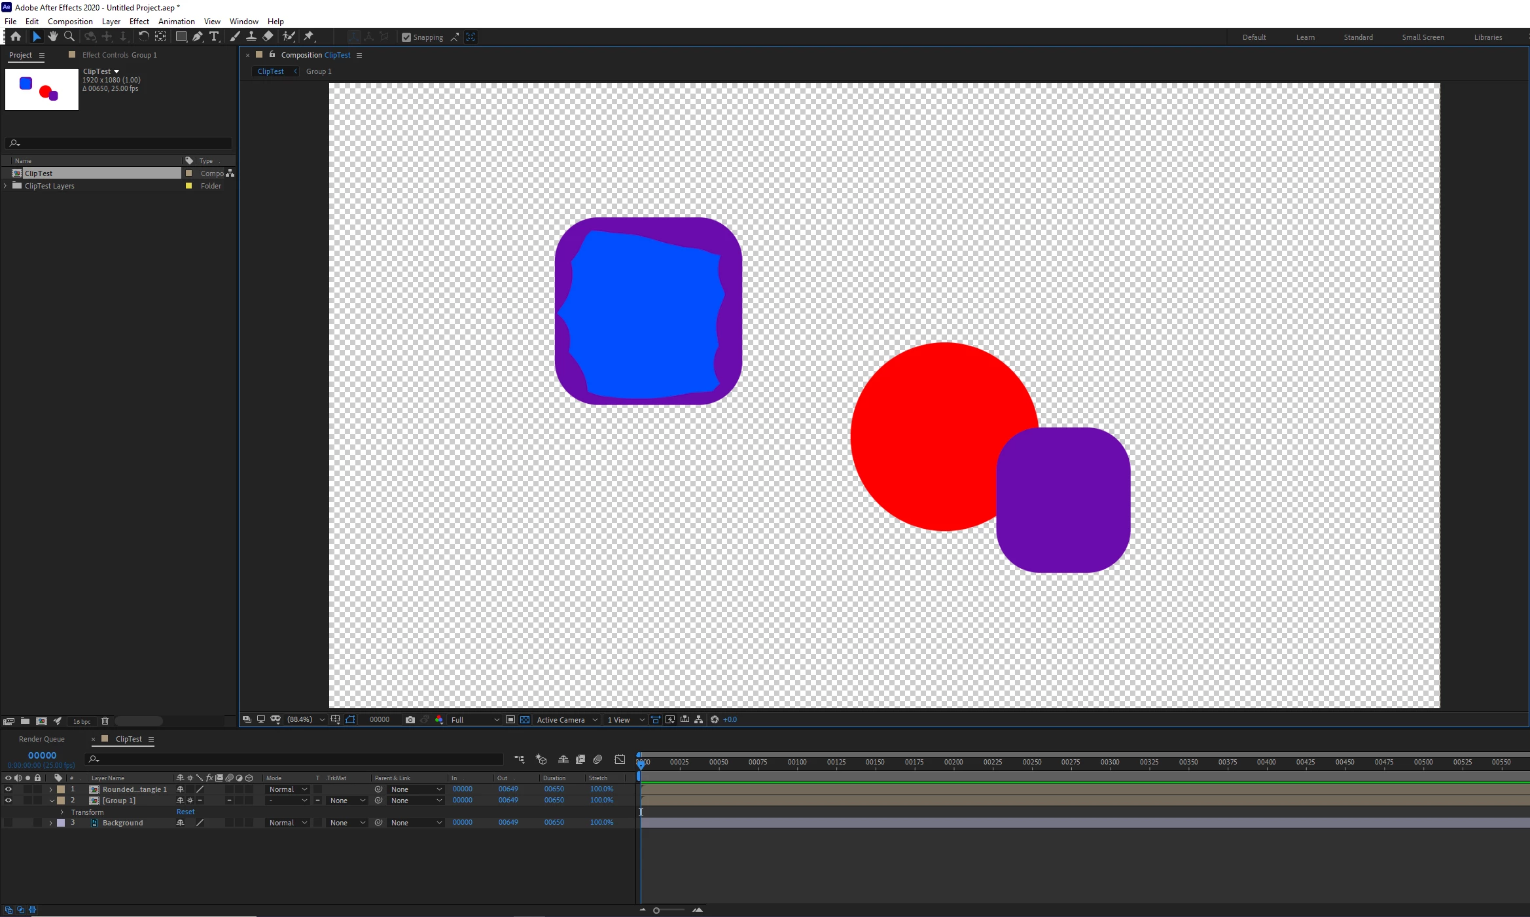
Task: Select the Zoom magnifier tool
Action: coord(69,37)
